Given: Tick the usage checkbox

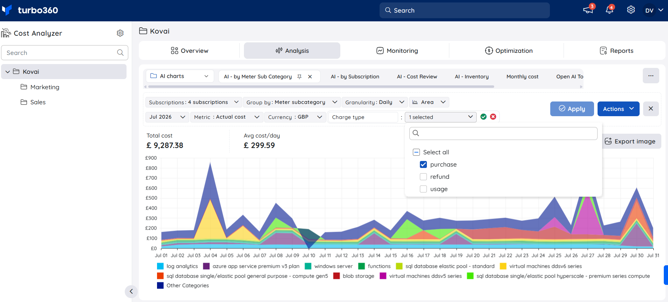Looking at the screenshot, I should point(423,189).
